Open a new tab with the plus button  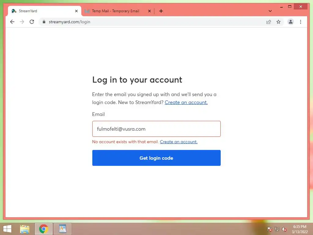pos(161,11)
